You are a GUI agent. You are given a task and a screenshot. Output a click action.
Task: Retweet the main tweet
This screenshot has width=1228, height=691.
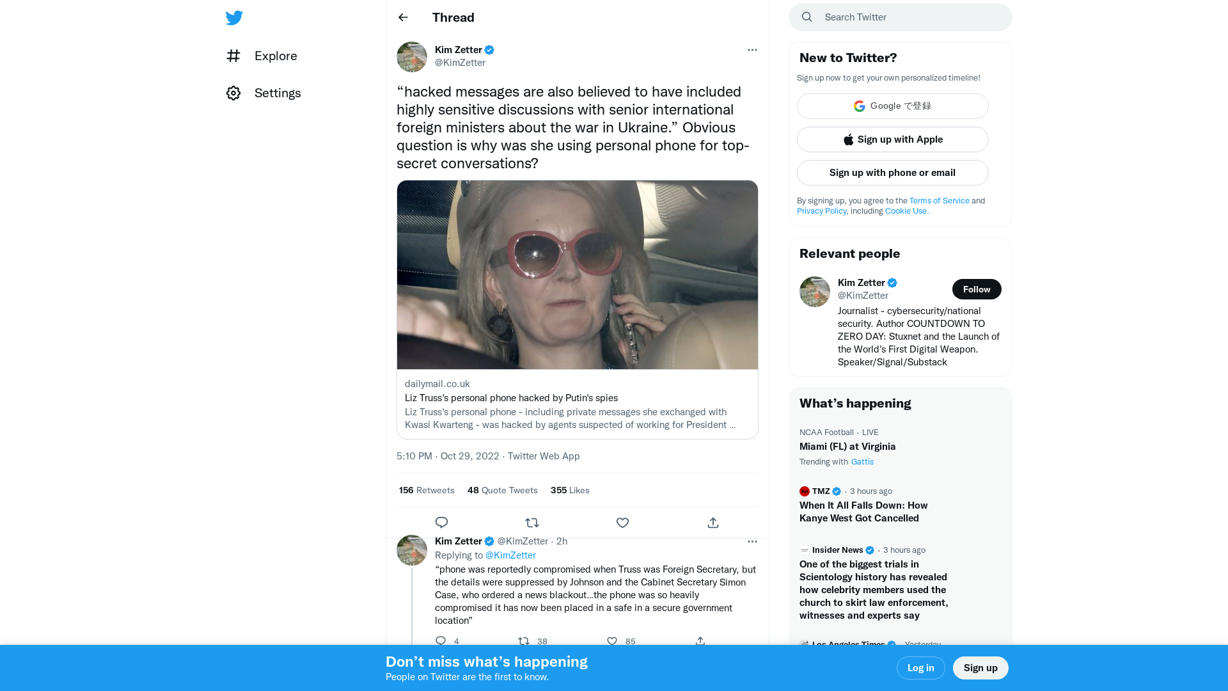tap(531, 523)
